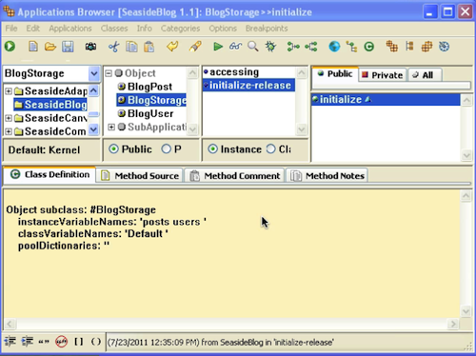
Task: Click the orange grid cluster toolbar icon
Action: [426, 47]
